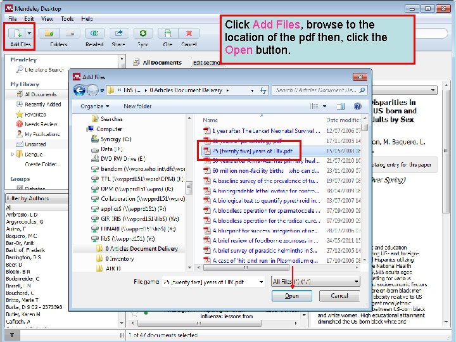Open the Add Files dropdown arrow
The image size is (456, 342).
pyautogui.click(x=29, y=34)
